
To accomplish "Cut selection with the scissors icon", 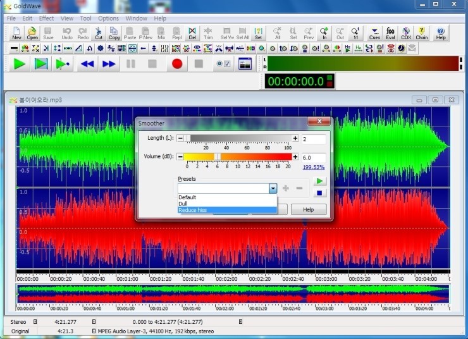I will [x=99, y=33].
